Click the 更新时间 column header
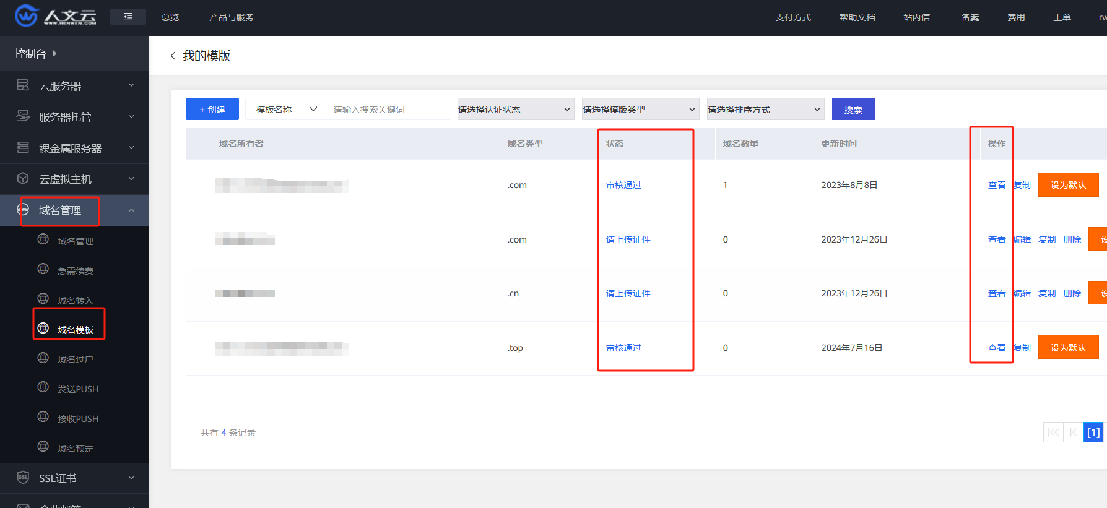Image resolution: width=1107 pixels, height=508 pixels. 839,144
